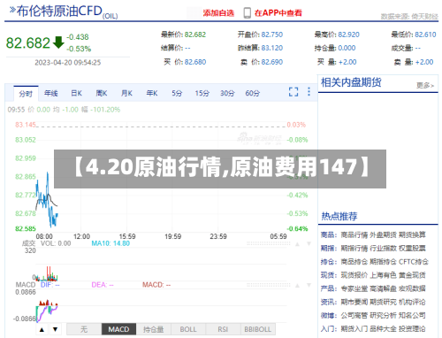The width and height of the screenshot is (442, 338).
Task: Open the 月K chart tab
Action: pos(126,94)
